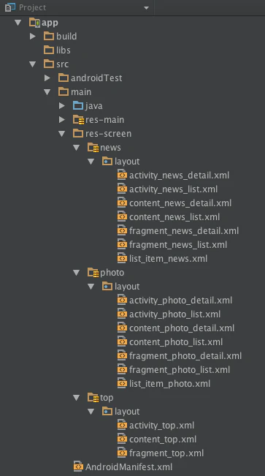Click the Project view icon in header
265x476 pixels.
10,7
